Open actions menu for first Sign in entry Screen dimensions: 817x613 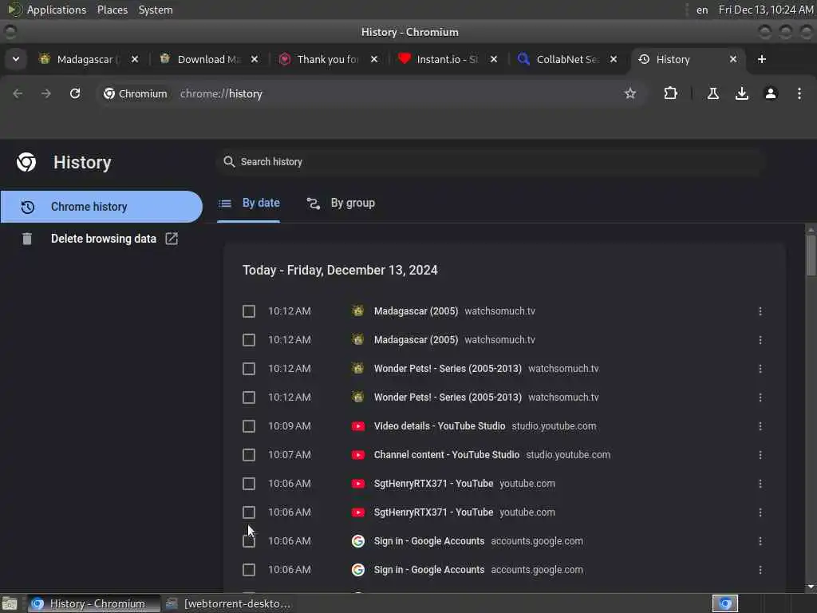pos(760,541)
